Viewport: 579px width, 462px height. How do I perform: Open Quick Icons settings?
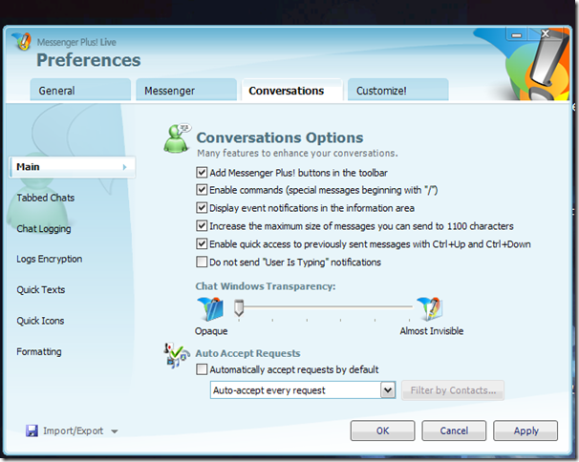pos(40,321)
